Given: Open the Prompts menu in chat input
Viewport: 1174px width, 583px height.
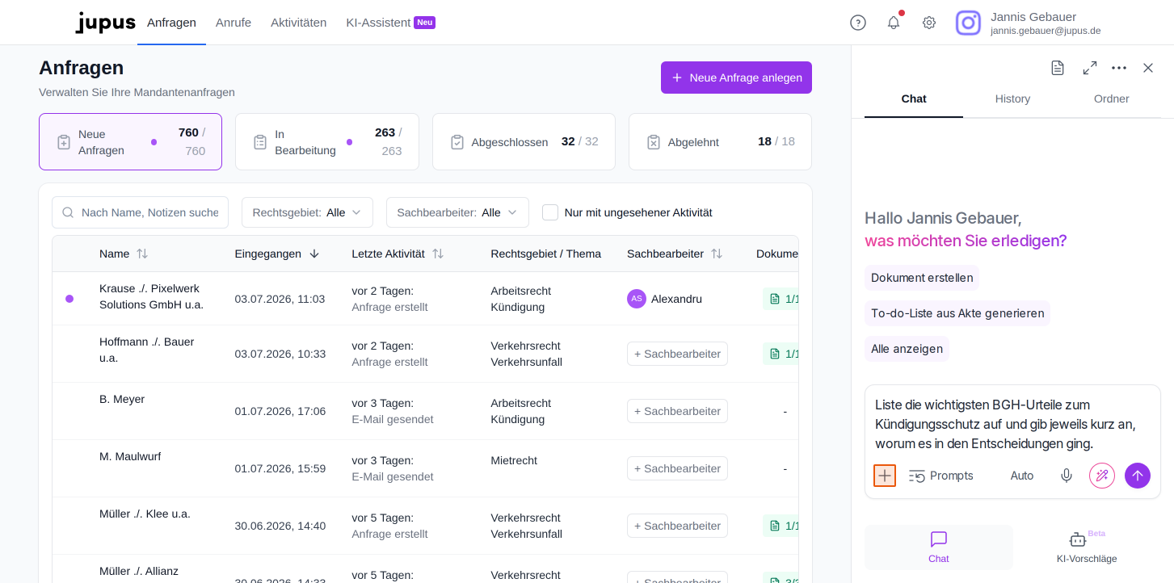Looking at the screenshot, I should pyautogui.click(x=941, y=476).
